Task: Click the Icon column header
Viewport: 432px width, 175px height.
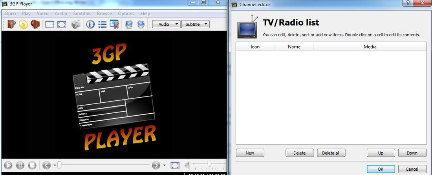Action: (x=255, y=46)
